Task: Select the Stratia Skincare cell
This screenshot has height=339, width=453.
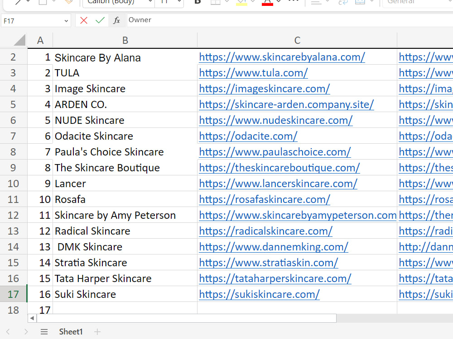Action: (x=125, y=263)
